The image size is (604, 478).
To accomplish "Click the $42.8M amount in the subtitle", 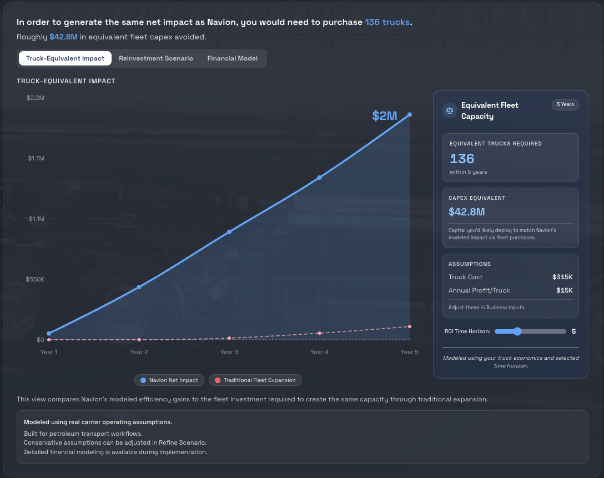I will (63, 37).
